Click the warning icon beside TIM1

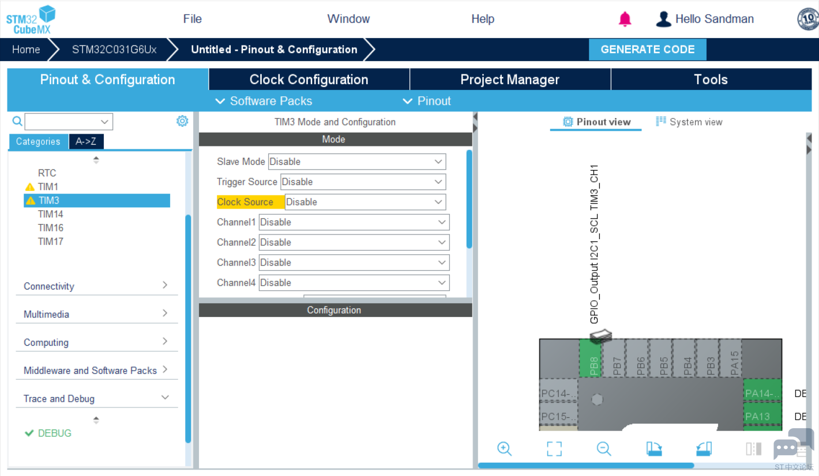click(30, 187)
